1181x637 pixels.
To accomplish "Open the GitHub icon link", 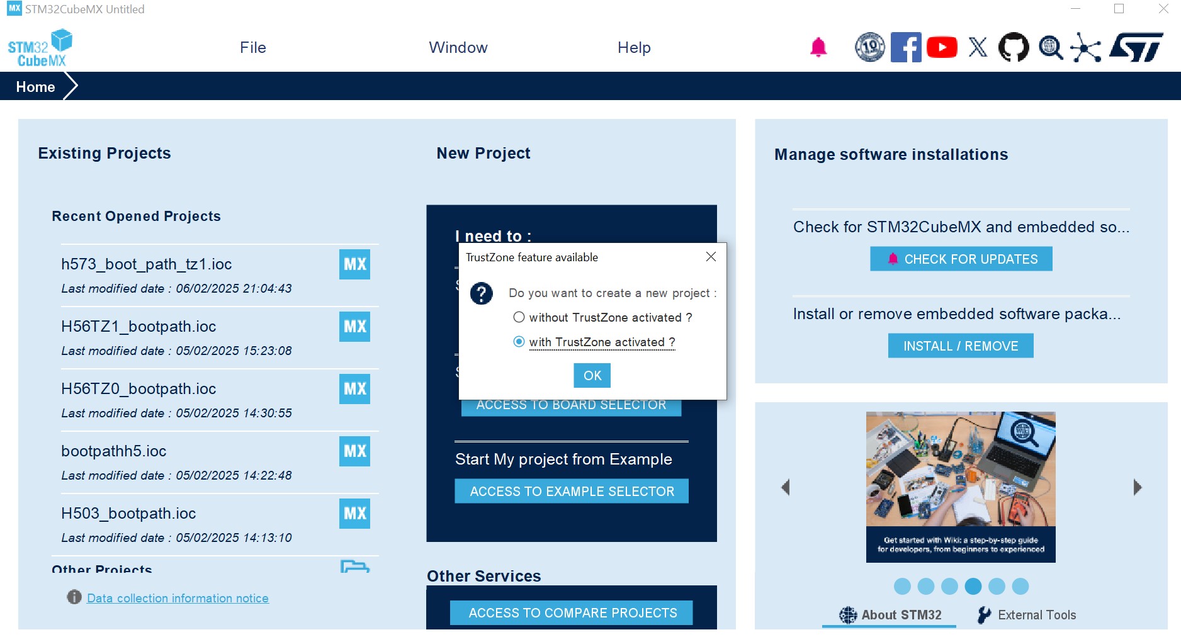I will click(1014, 47).
